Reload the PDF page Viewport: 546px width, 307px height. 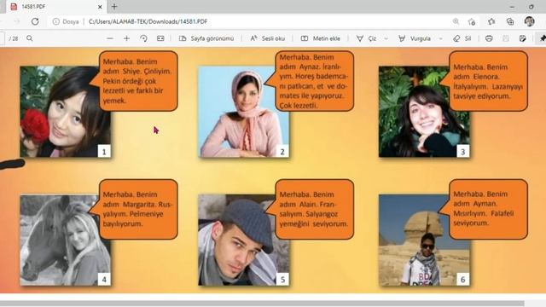point(35,21)
